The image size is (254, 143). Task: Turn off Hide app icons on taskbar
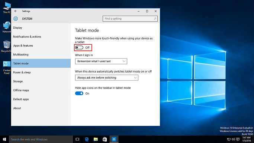79,93
